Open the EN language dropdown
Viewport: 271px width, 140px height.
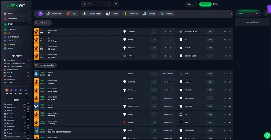coord(217,4)
